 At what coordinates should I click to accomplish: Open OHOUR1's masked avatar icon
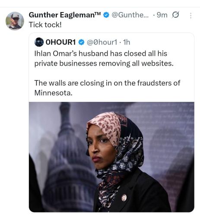pyautogui.click(x=39, y=42)
